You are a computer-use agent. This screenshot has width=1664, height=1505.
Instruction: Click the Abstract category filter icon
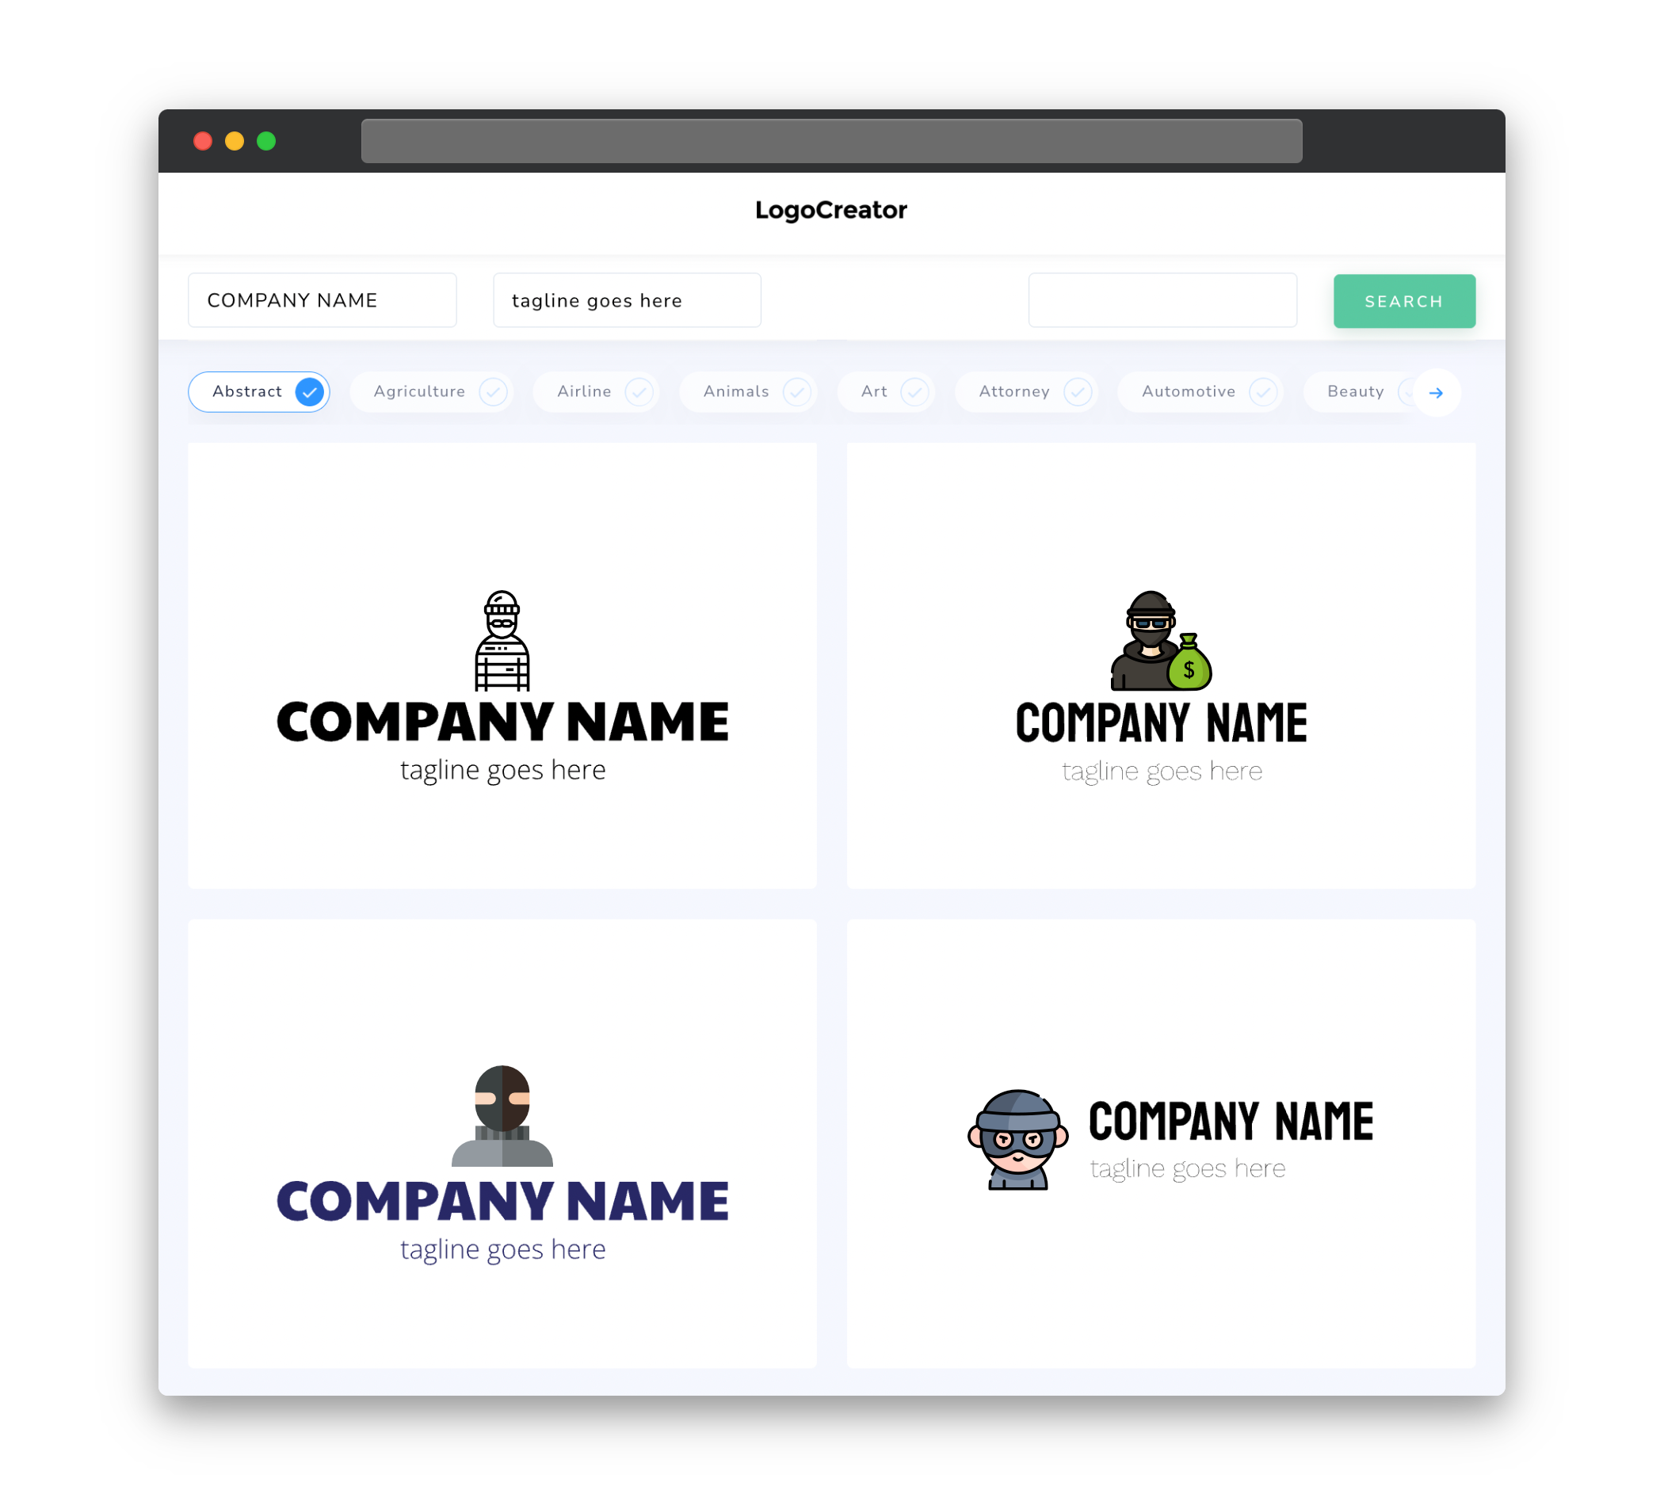point(310,391)
